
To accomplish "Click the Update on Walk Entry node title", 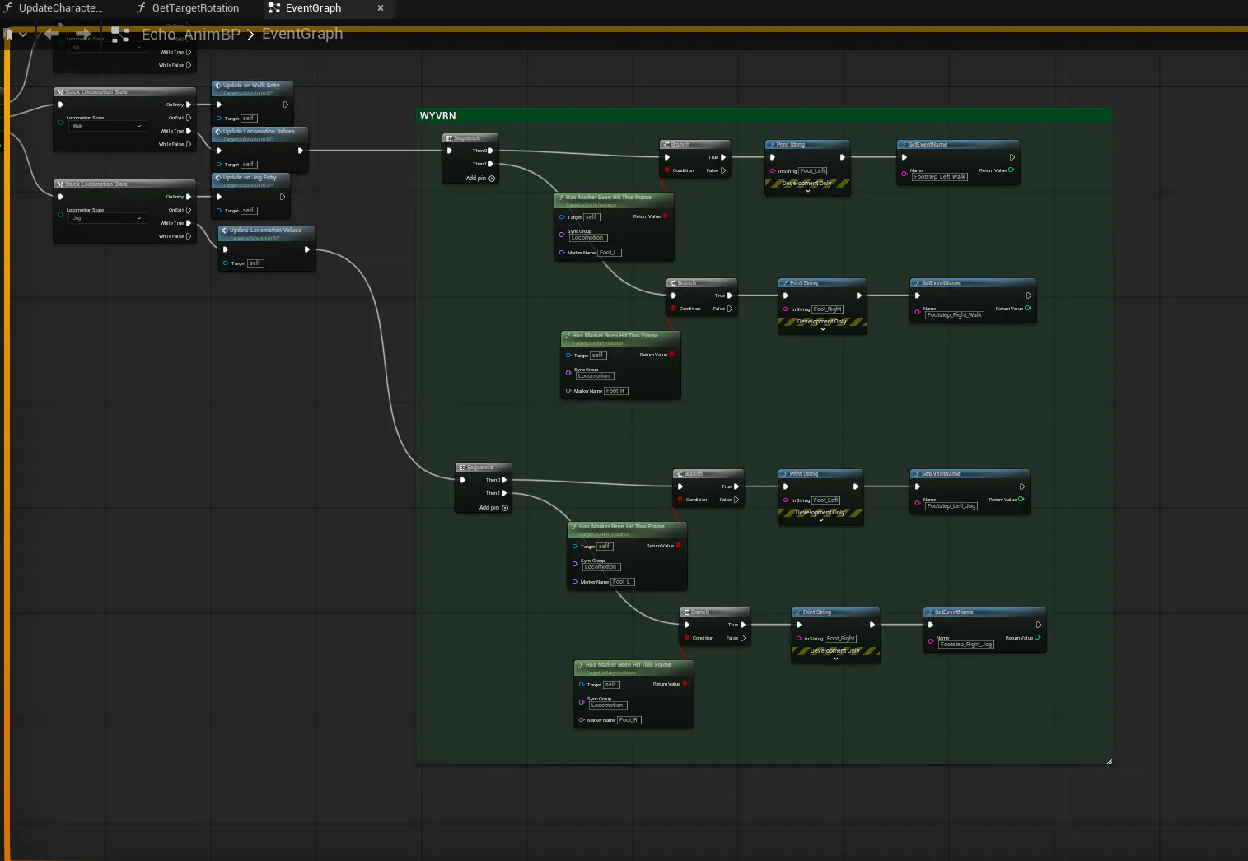I will [251, 85].
